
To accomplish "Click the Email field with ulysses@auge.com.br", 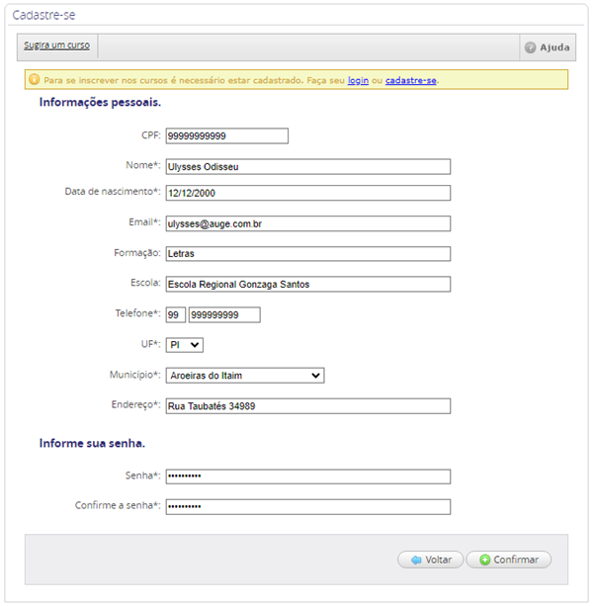I will pyautogui.click(x=308, y=223).
